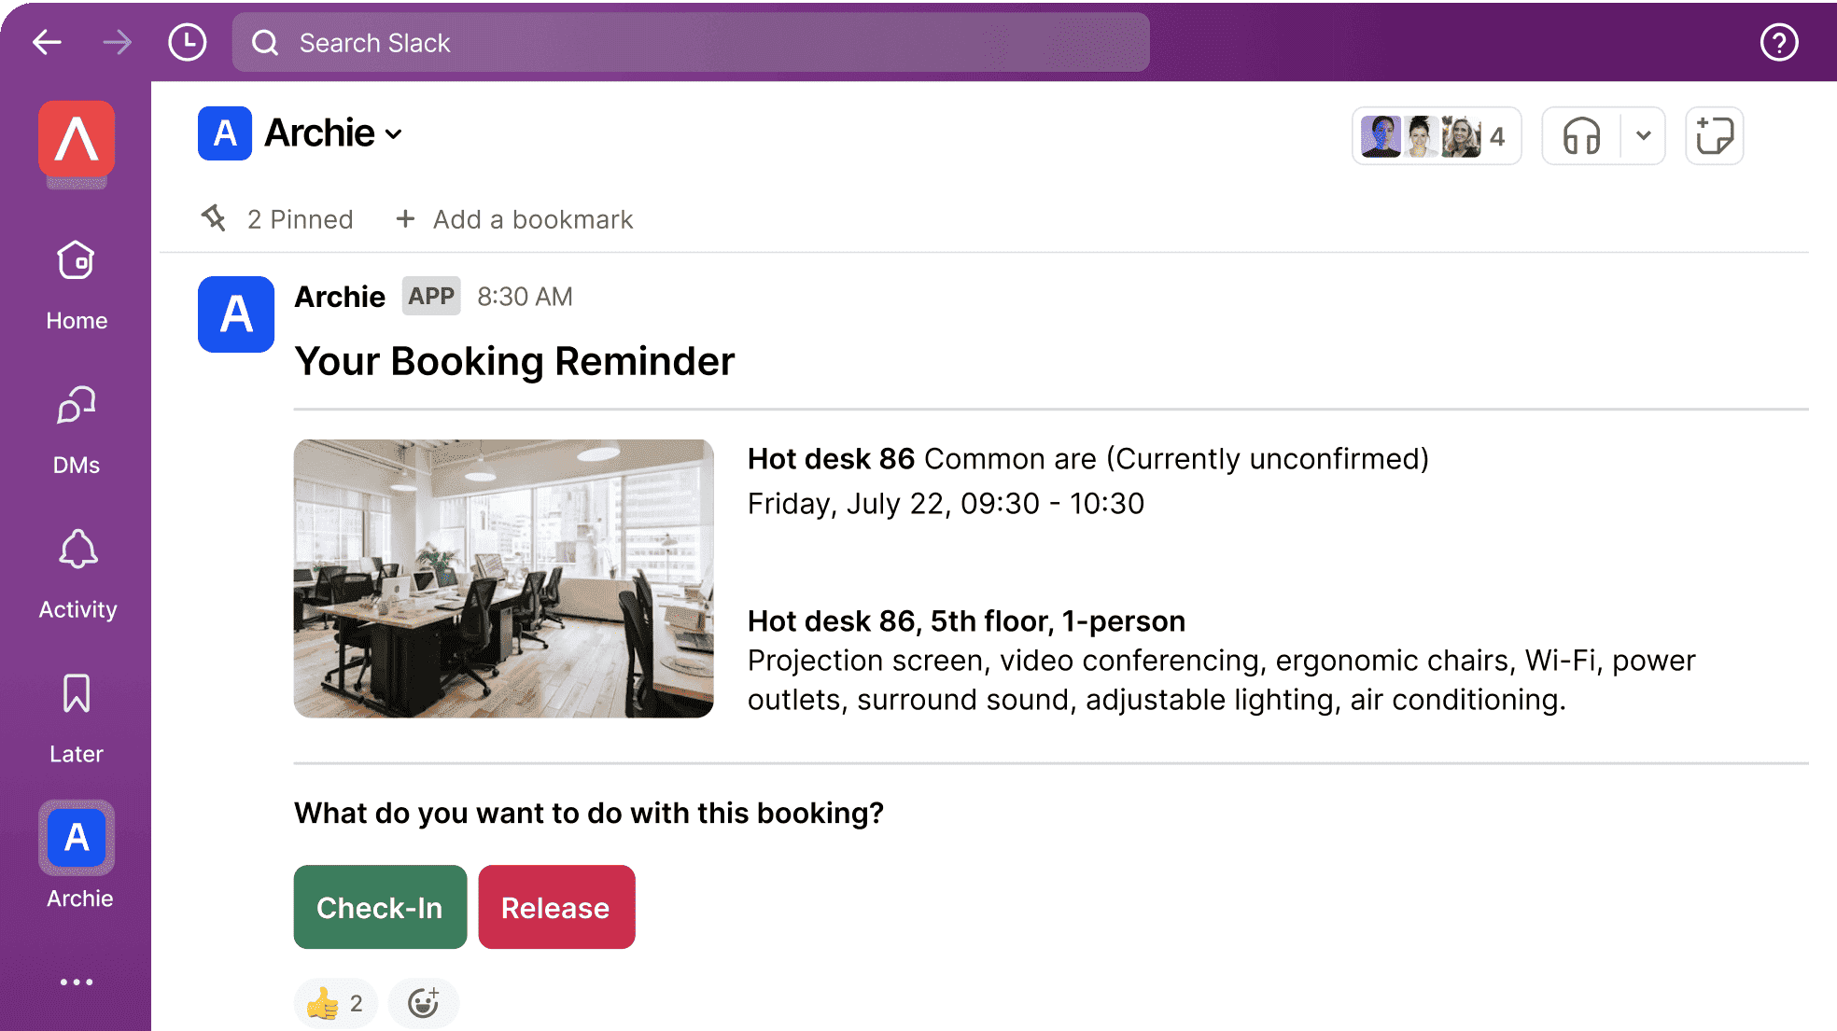Release the desk booking
The width and height of the screenshot is (1837, 1031).
click(555, 907)
